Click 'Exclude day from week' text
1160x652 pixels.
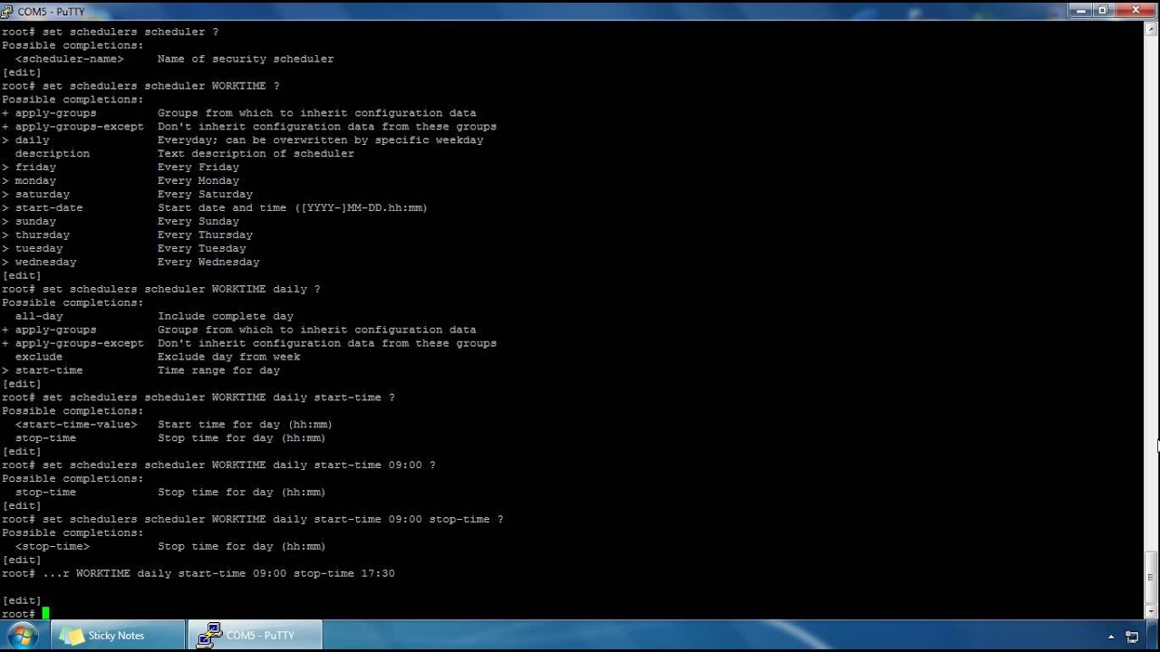(228, 357)
